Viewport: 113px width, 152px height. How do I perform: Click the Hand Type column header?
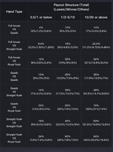coord(14,12)
